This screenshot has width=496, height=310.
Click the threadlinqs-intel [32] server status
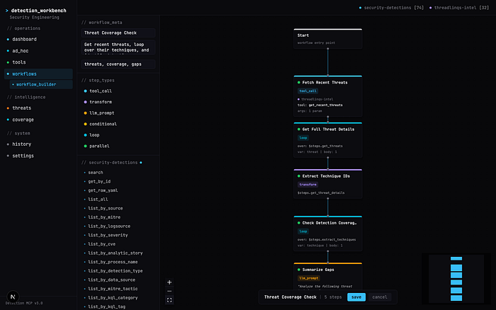[x=459, y=8]
